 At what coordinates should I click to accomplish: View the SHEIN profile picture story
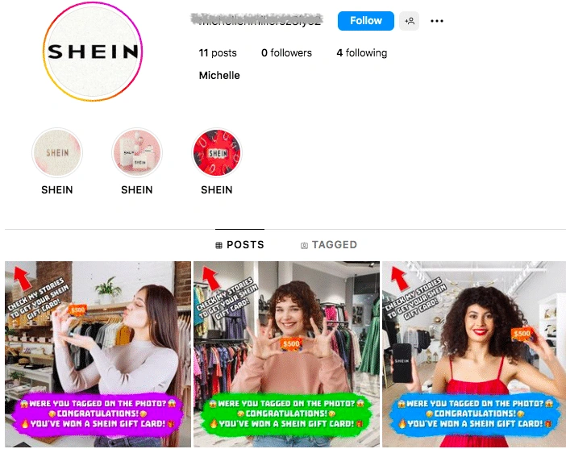click(x=93, y=52)
